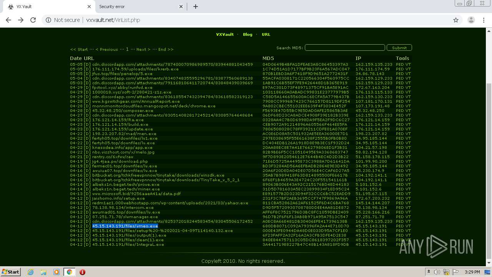Go back using the browser back arrow
Screen dimensions: 492x277
pyautogui.click(x=8, y=20)
